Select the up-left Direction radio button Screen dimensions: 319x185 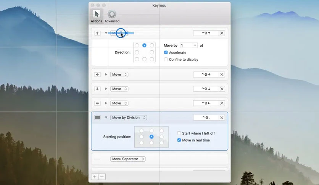(137, 45)
